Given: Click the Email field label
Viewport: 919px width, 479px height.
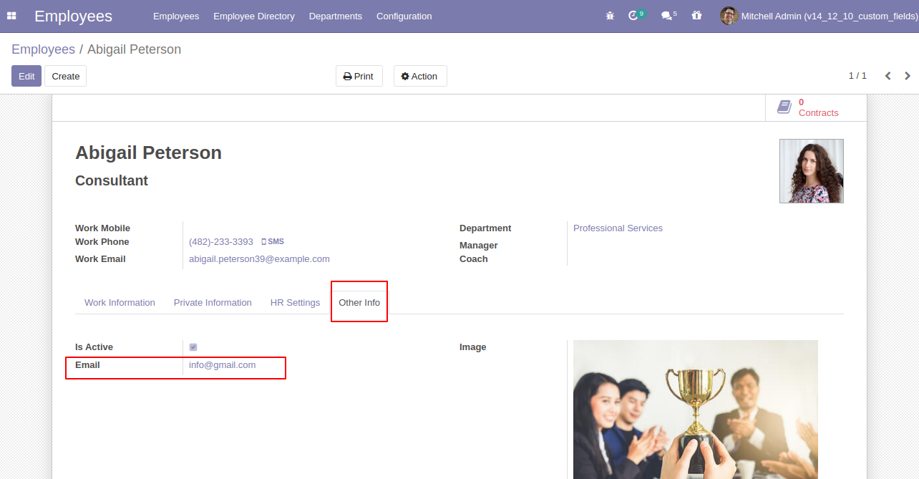Looking at the screenshot, I should (x=87, y=365).
